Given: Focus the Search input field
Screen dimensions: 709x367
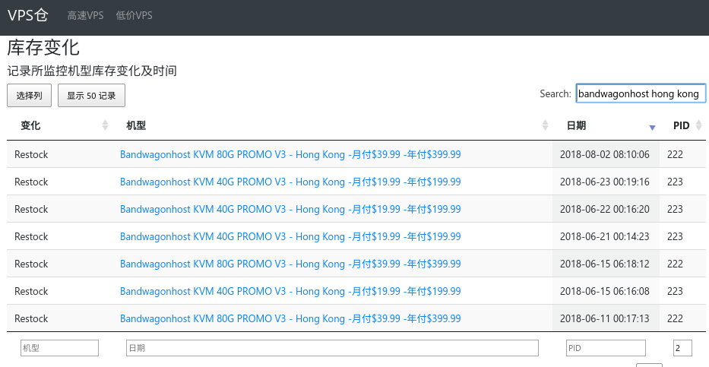Looking at the screenshot, I should pyautogui.click(x=641, y=93).
